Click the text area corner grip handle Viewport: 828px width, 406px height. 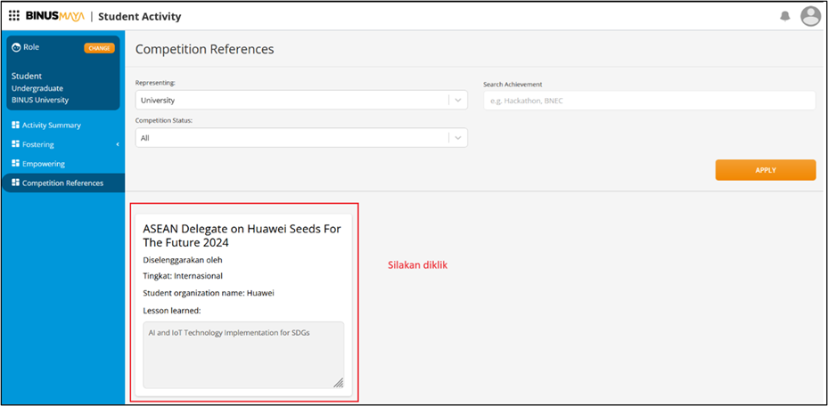click(339, 383)
